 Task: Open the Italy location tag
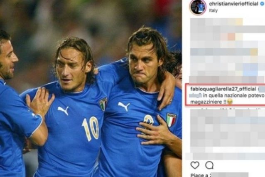click(x=213, y=10)
